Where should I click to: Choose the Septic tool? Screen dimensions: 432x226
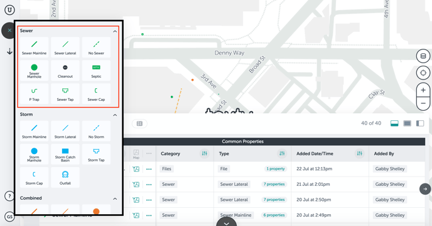(96, 71)
